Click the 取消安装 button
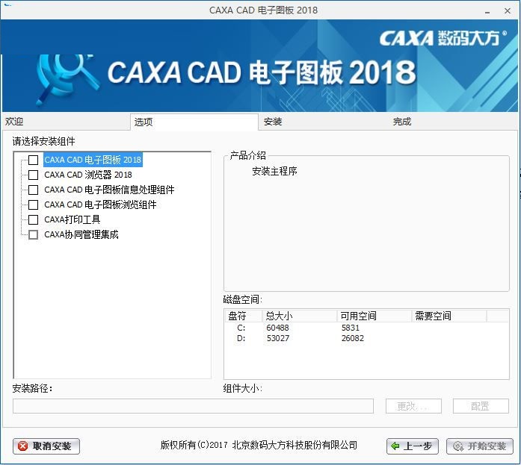521x465 pixels. coord(46,446)
